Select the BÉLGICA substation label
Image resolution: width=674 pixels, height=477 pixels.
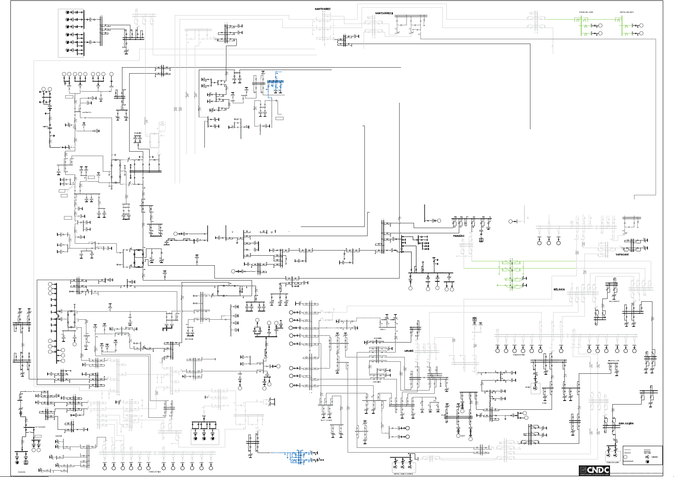(559, 289)
